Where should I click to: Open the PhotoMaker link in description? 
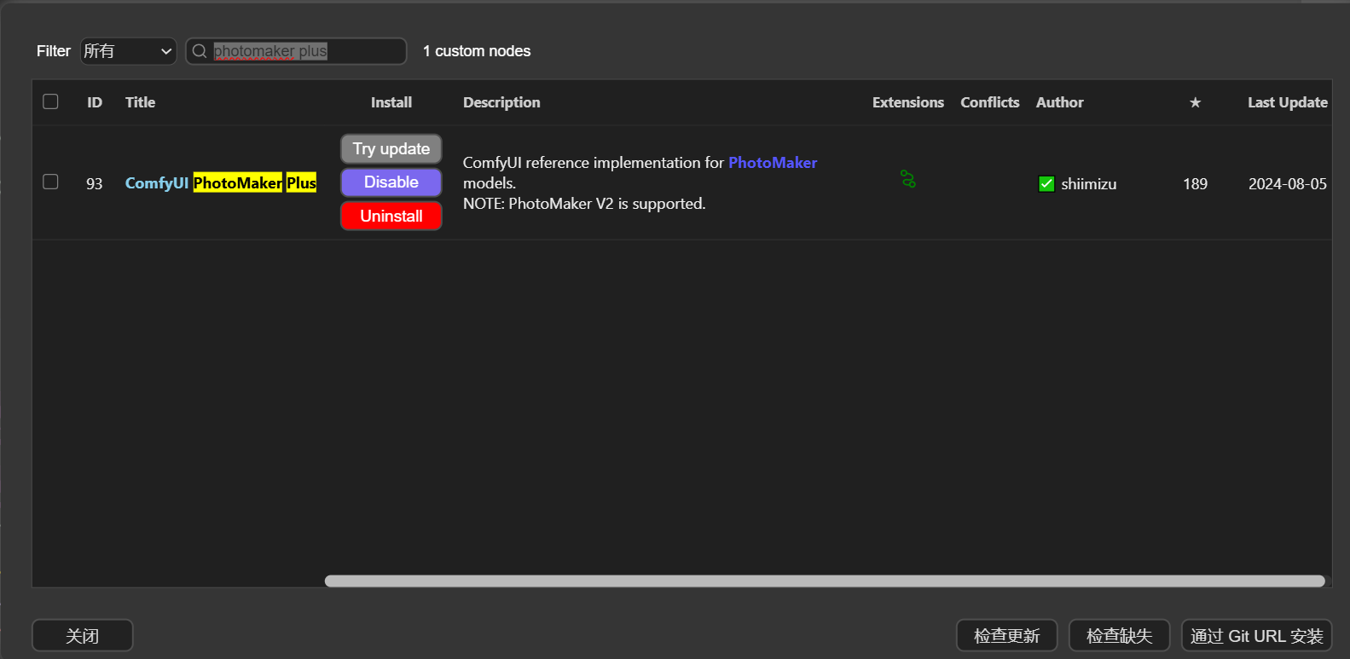pyautogui.click(x=773, y=163)
